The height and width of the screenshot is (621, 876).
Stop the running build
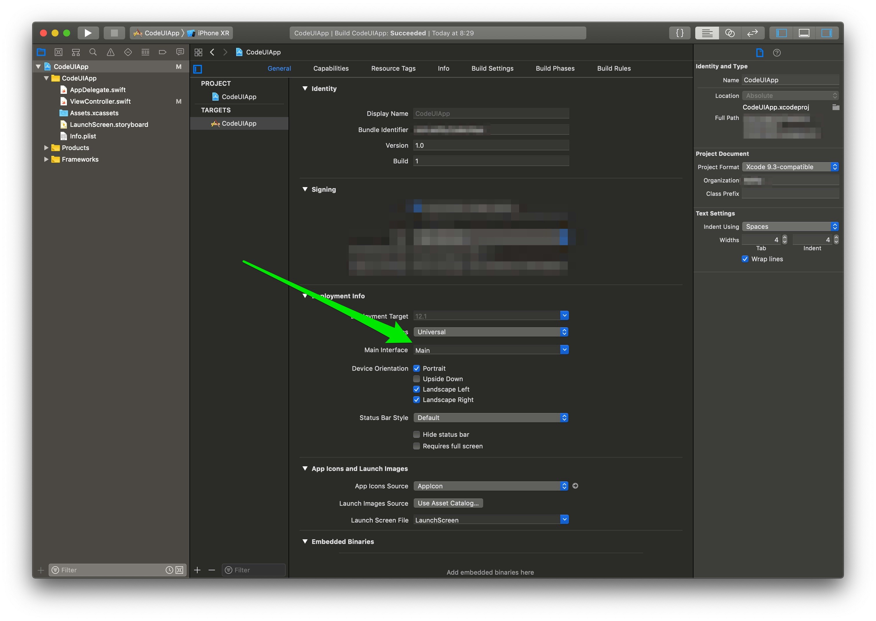114,33
